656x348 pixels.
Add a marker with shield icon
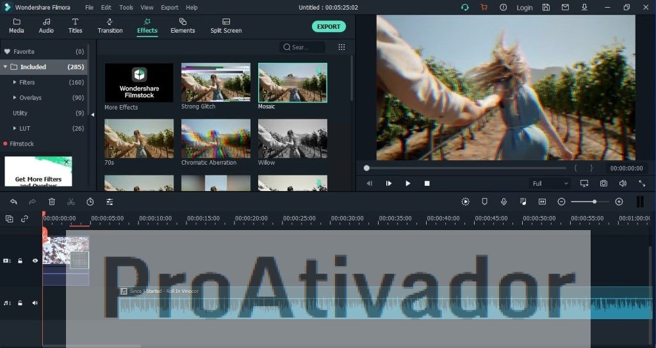click(x=484, y=202)
